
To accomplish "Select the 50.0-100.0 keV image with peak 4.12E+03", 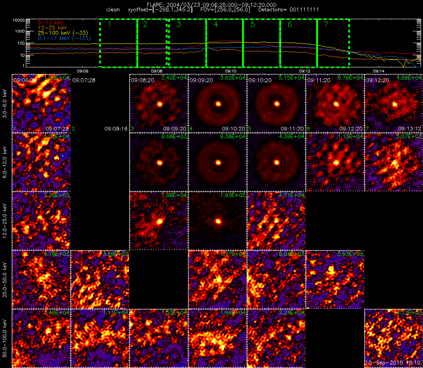I will pos(394,338).
